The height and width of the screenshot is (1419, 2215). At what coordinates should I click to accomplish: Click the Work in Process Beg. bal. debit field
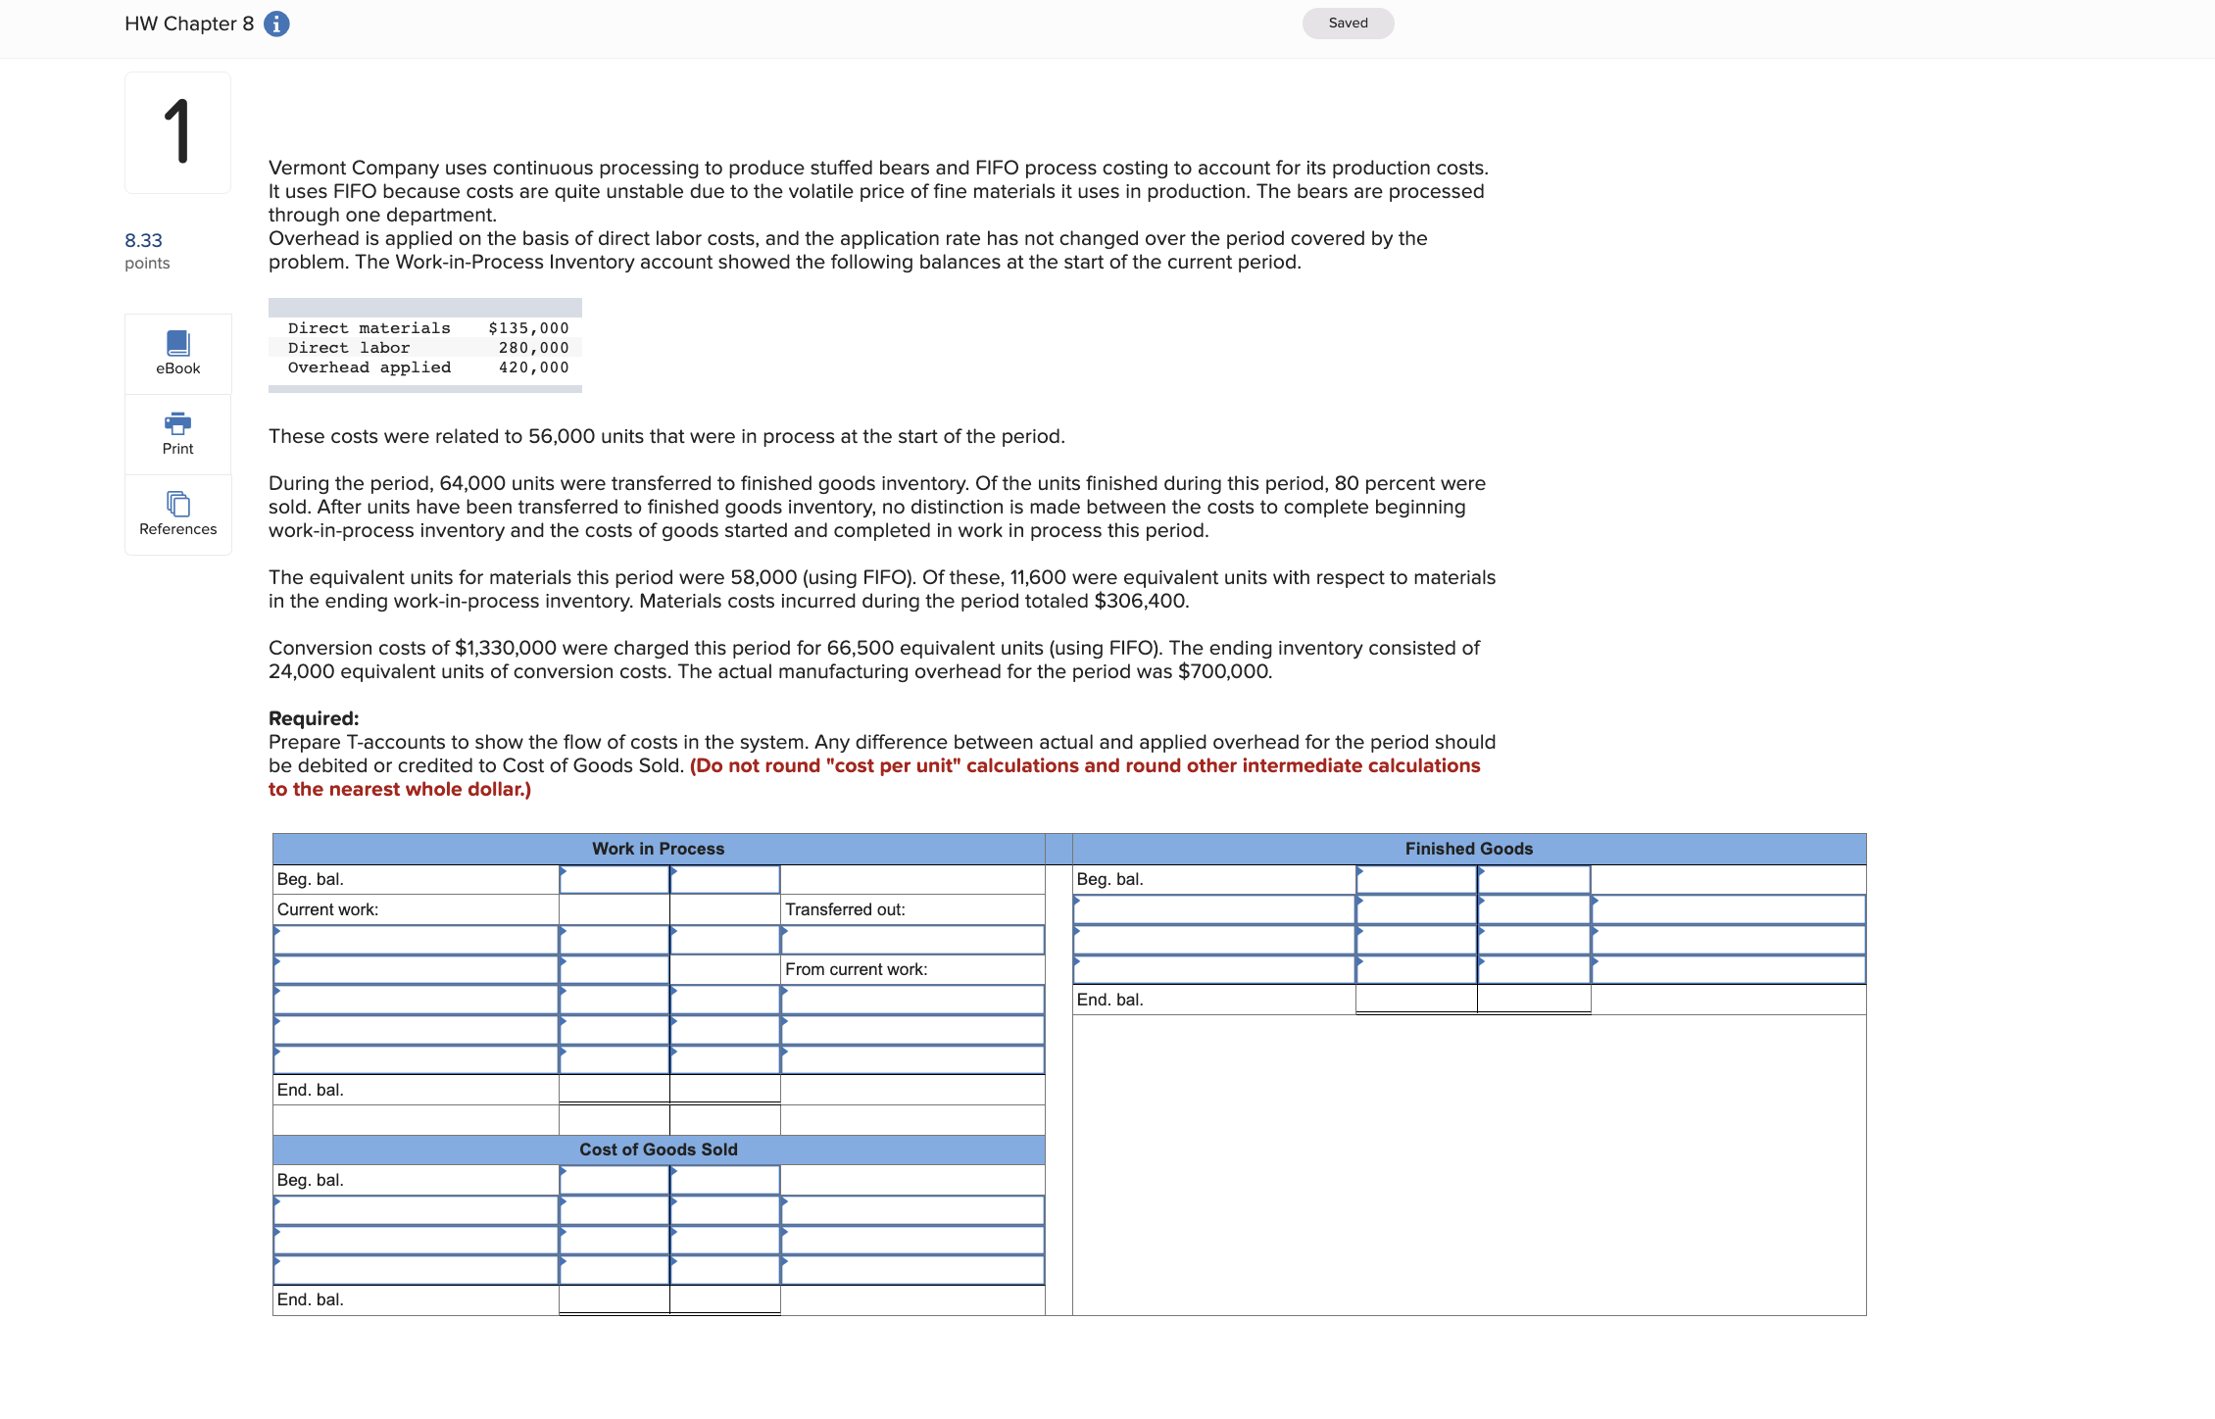[614, 878]
